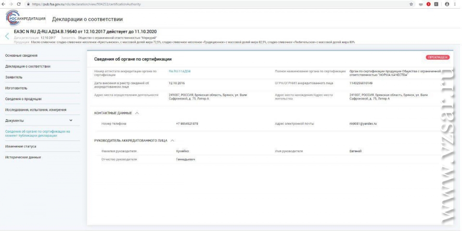This screenshot has width=462, height=231.
Task: Click the browser forward arrow
Action: (11, 4)
